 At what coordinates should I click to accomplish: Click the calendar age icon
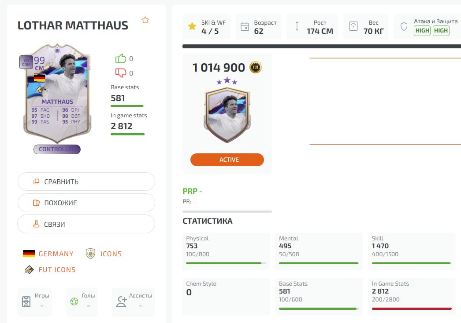click(245, 27)
